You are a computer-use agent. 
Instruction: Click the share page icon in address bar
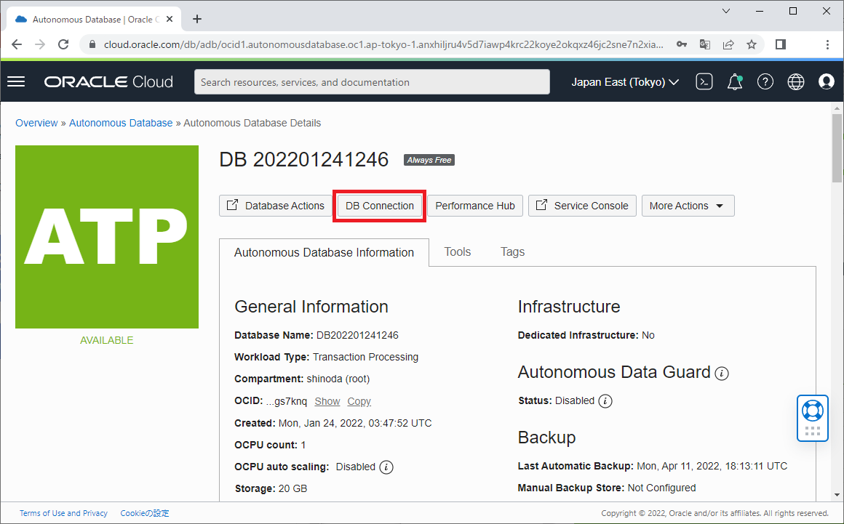pos(728,44)
